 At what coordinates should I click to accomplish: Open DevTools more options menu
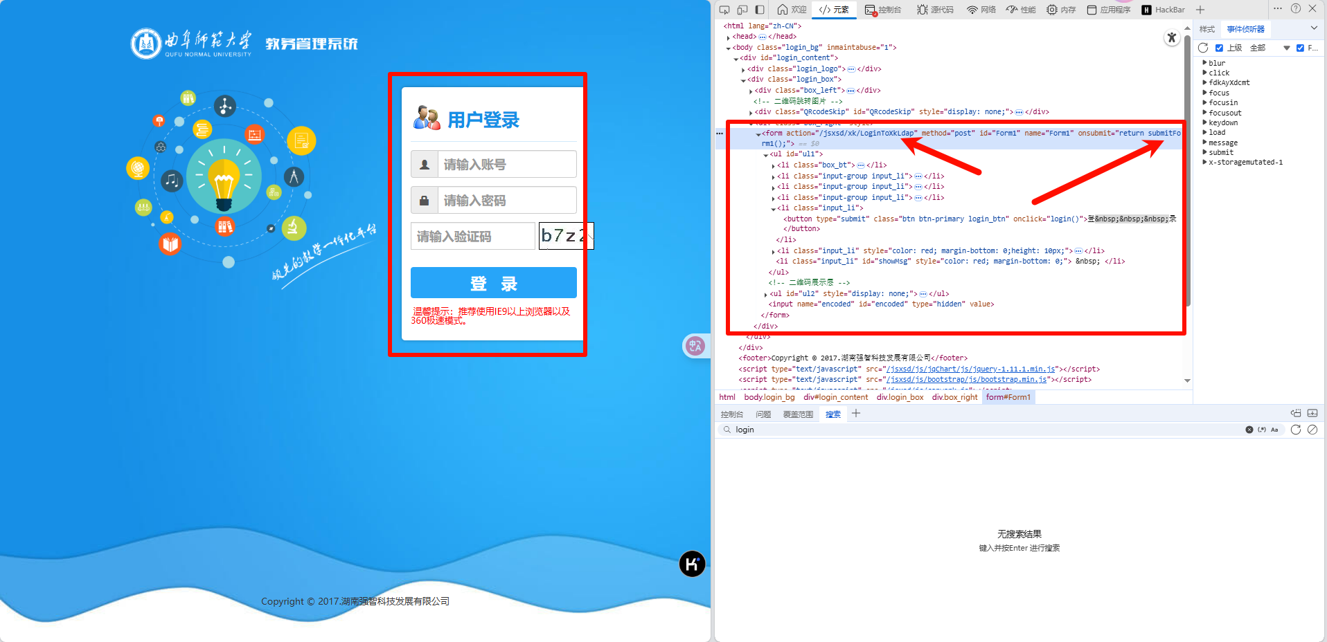coord(1276,9)
